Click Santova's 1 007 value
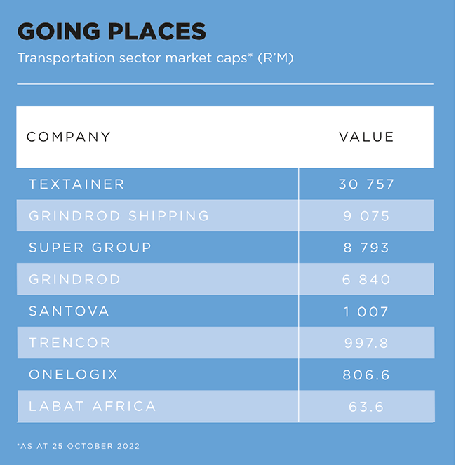Image resolution: width=456 pixels, height=465 pixels. (366, 311)
